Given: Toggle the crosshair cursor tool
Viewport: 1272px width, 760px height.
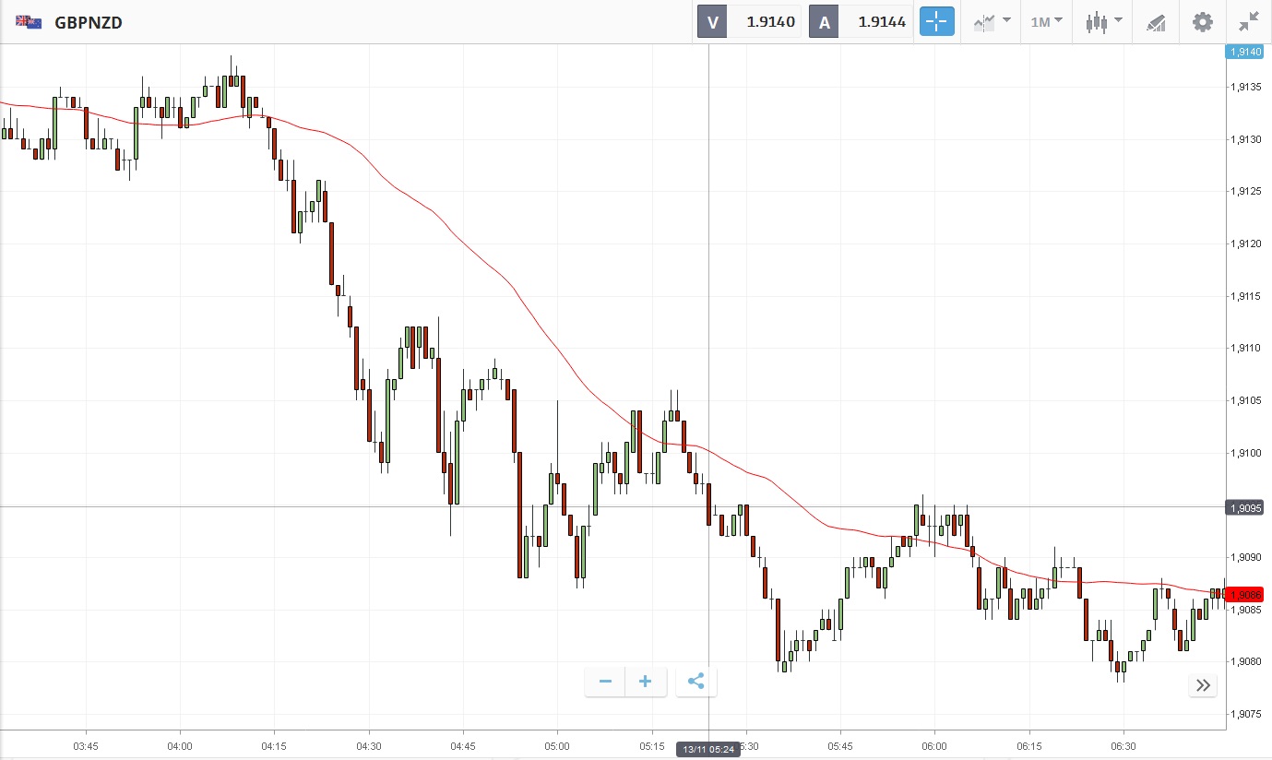Looking at the screenshot, I should tap(936, 21).
